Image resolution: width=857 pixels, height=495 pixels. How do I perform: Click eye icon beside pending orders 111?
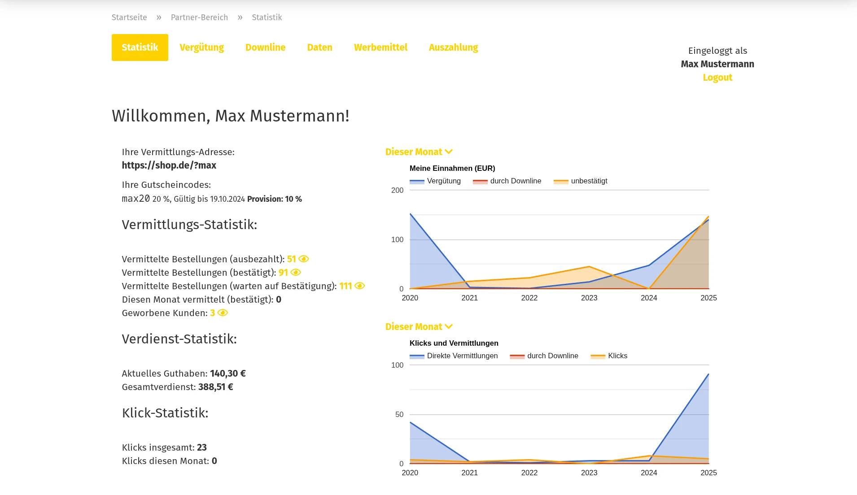(x=360, y=286)
